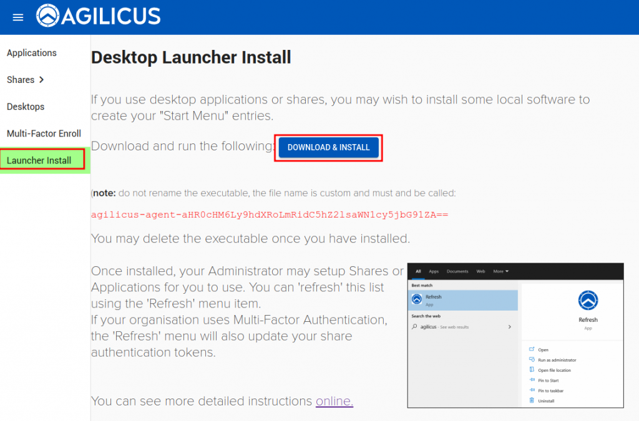Click the red agilicus-agent file name text
Viewport: 639px width, 421px height.
(270, 215)
